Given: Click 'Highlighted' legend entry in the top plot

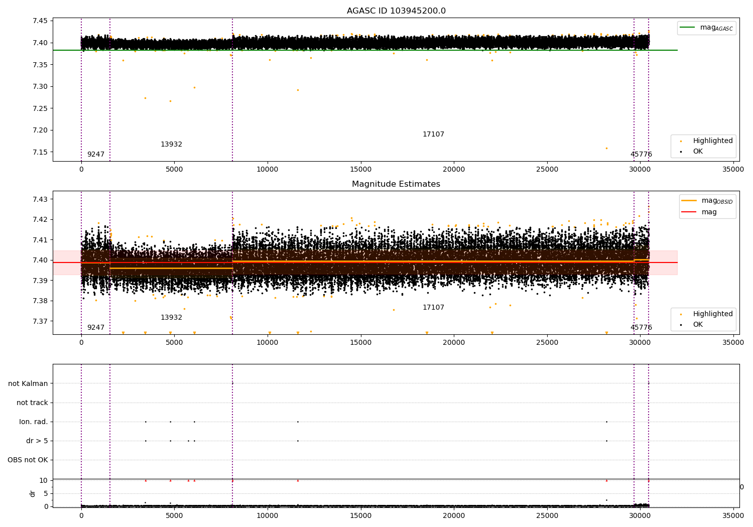Looking at the screenshot, I should point(713,141).
